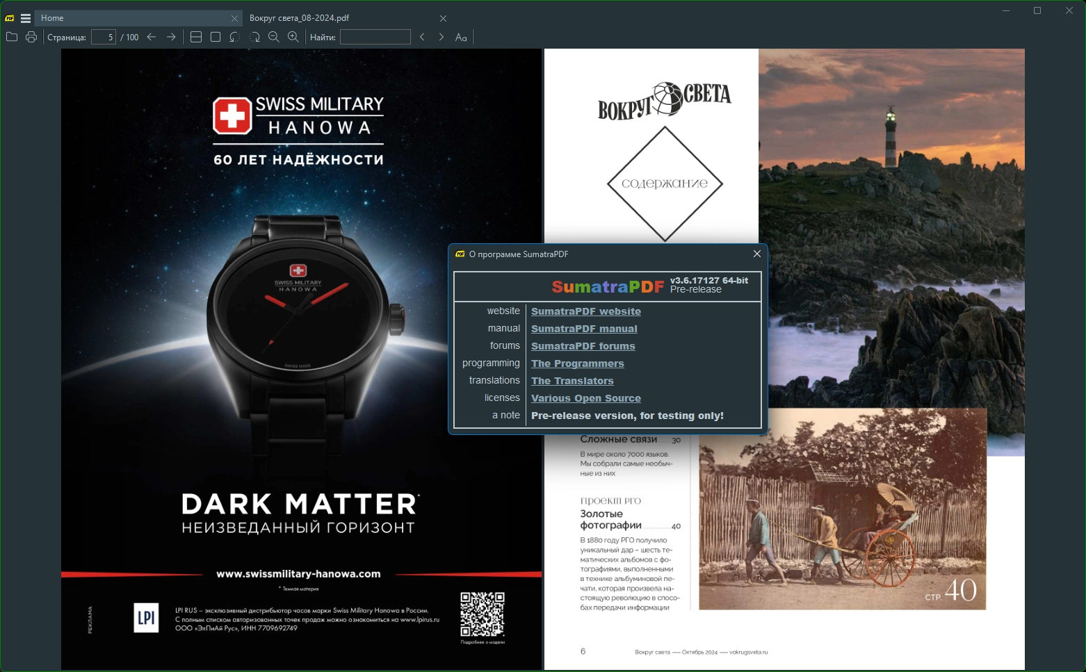Close the О программе SumatraPDF dialog
Viewport: 1086px width, 672px height.
(757, 254)
